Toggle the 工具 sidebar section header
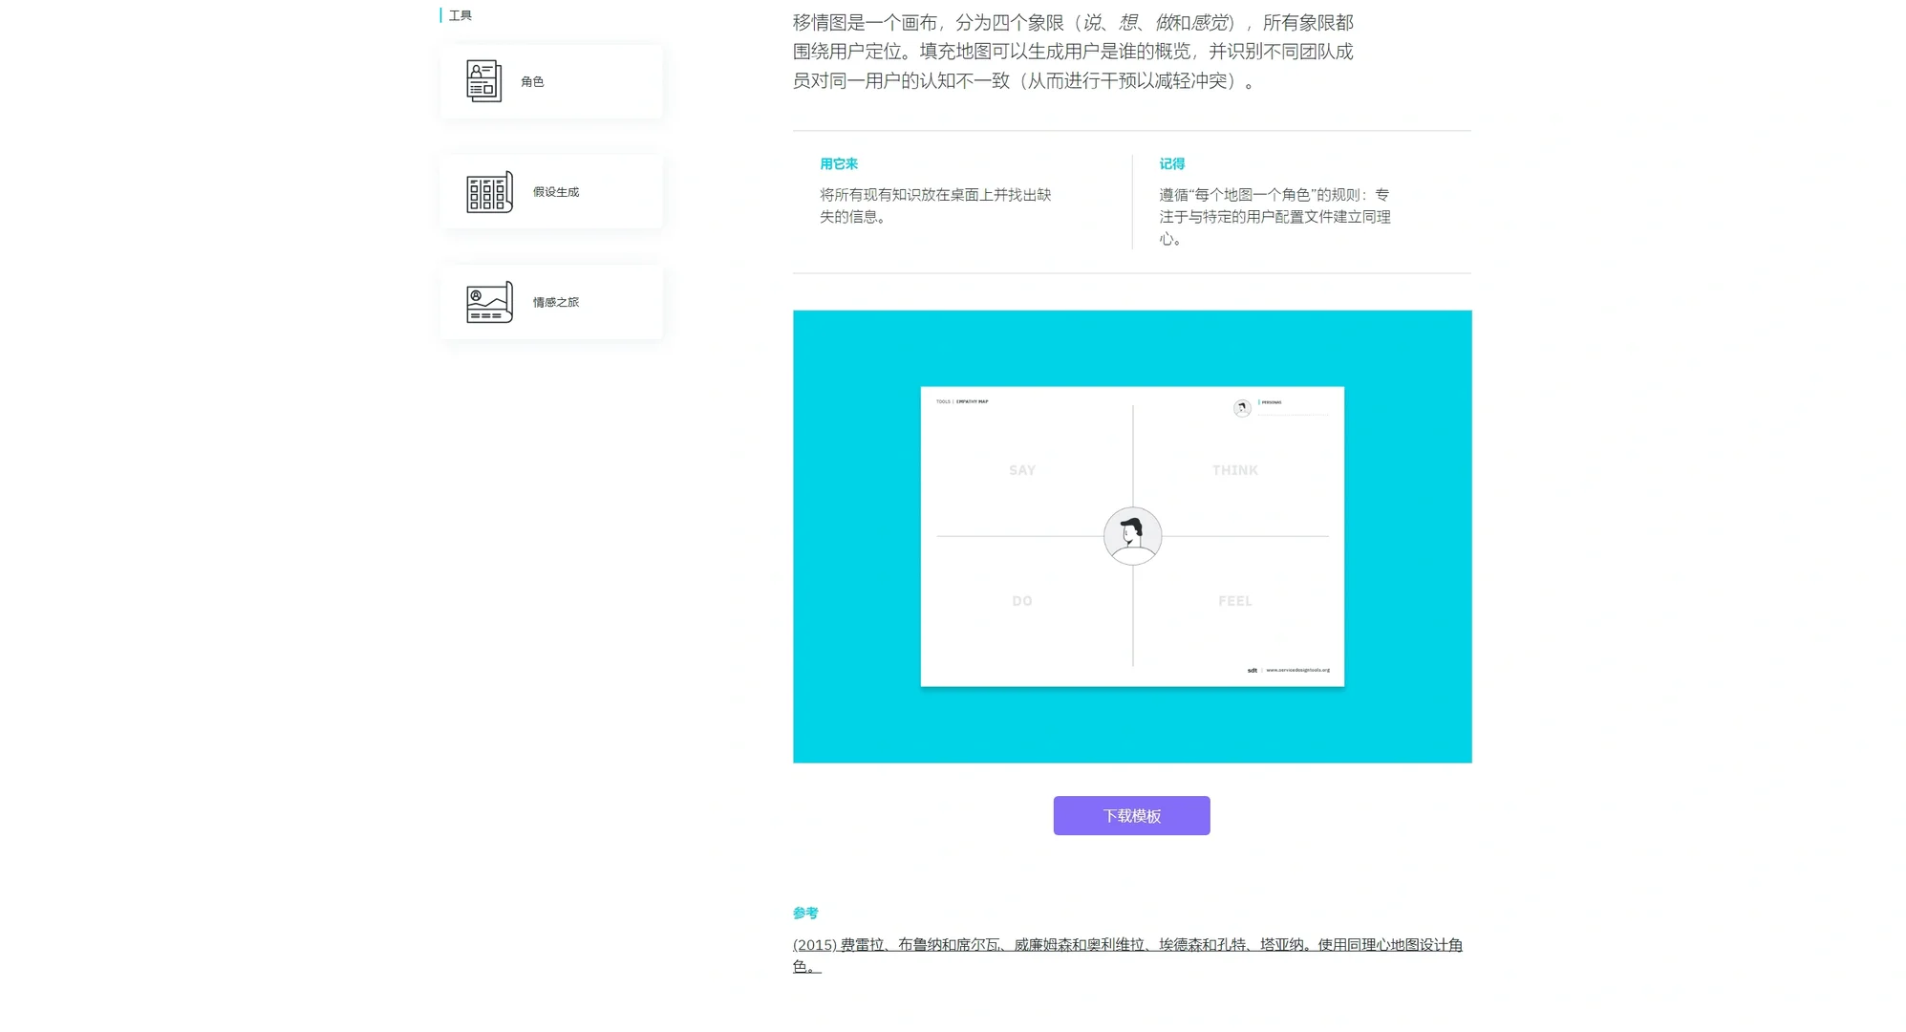 click(x=460, y=14)
